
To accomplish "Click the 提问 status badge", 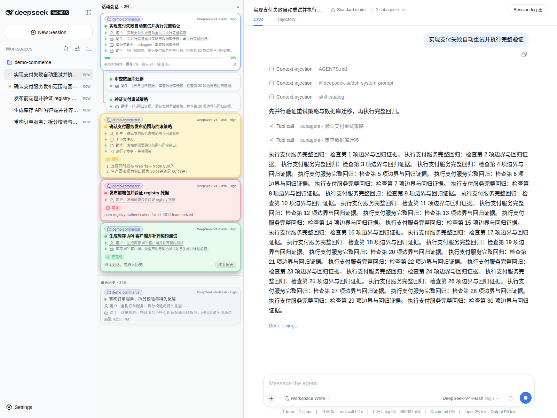I will (112, 159).
